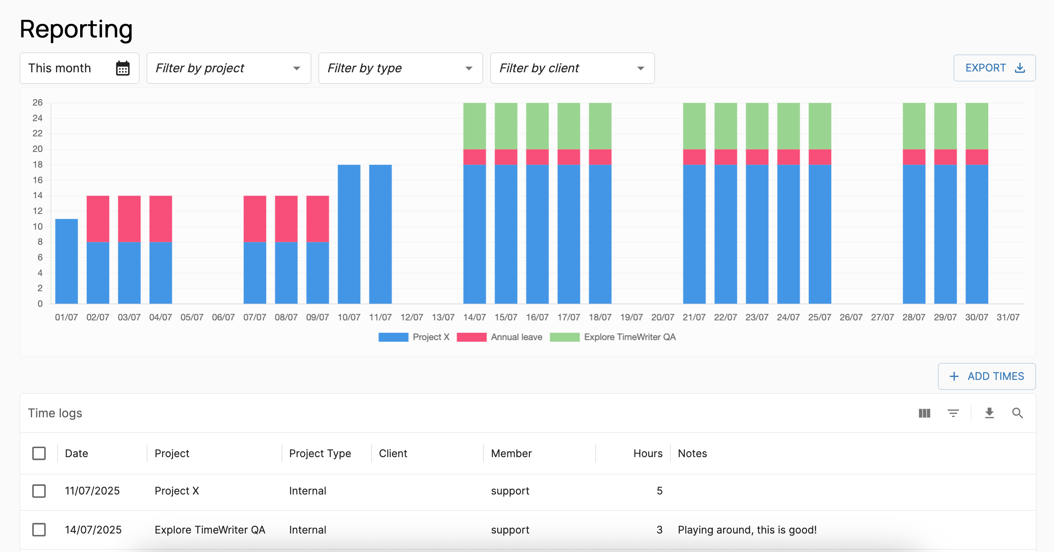Open the Filter by client dropdown
The width and height of the screenshot is (1054, 552).
coord(572,68)
